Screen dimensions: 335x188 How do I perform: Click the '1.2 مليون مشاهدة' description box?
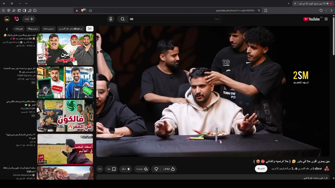pos(213,178)
